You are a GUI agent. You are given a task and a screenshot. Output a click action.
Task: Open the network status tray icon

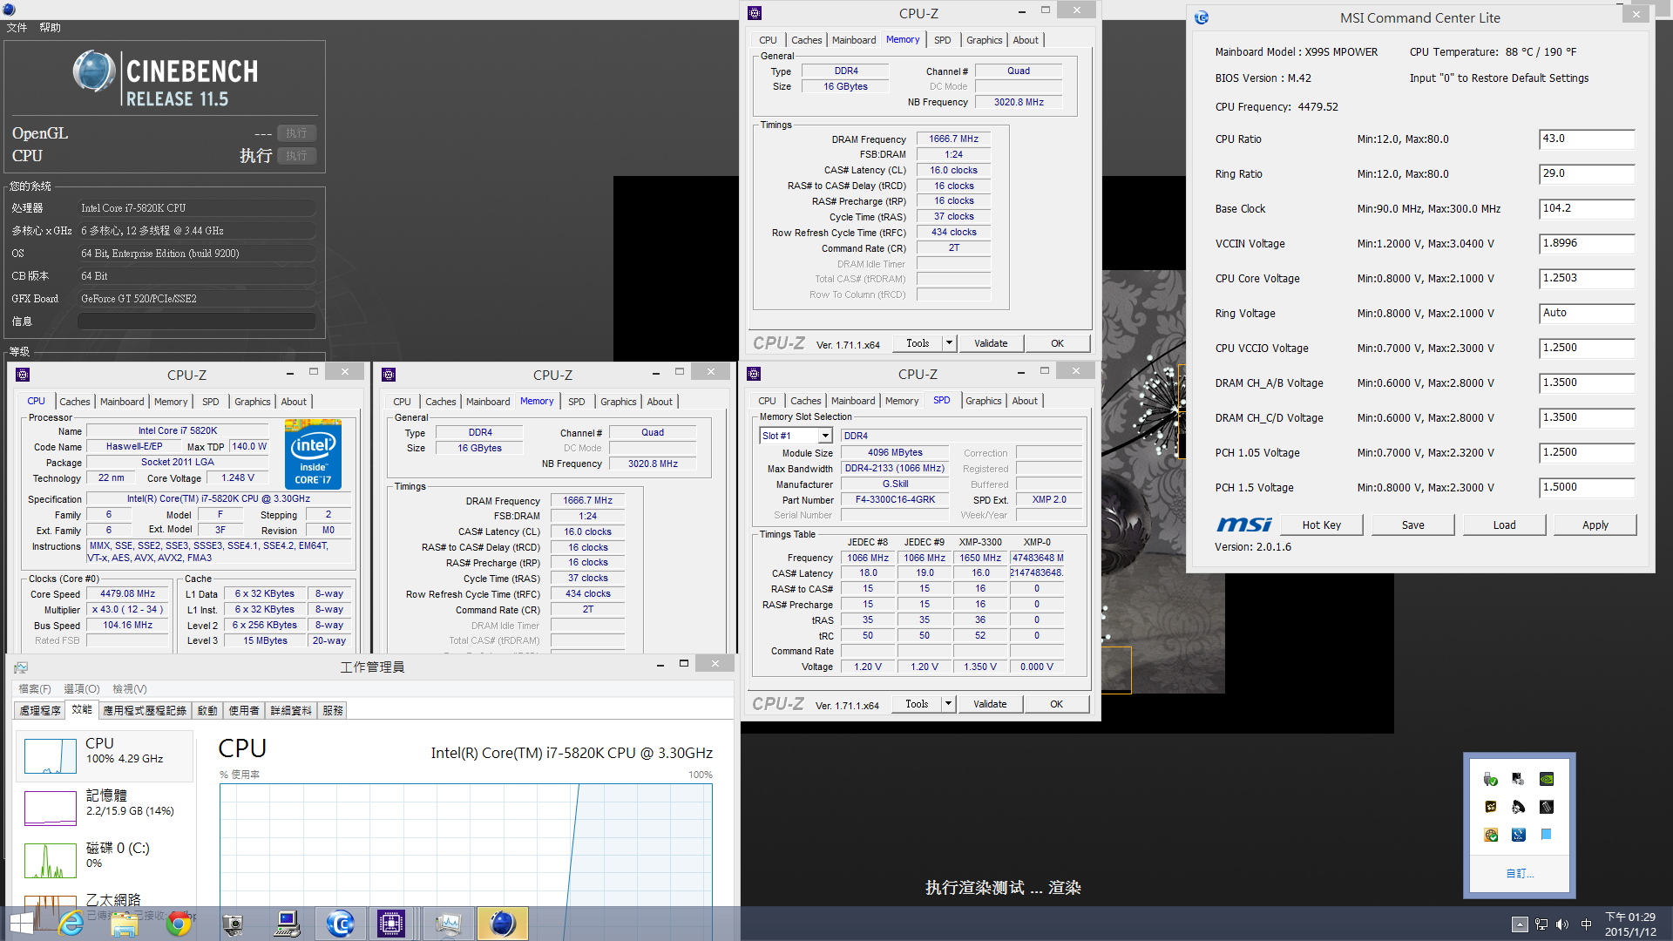[x=1541, y=924]
